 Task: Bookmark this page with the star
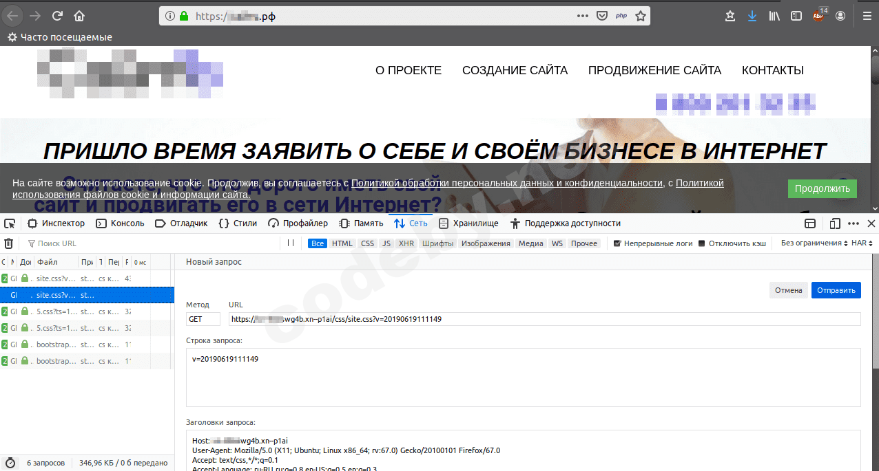[641, 16]
